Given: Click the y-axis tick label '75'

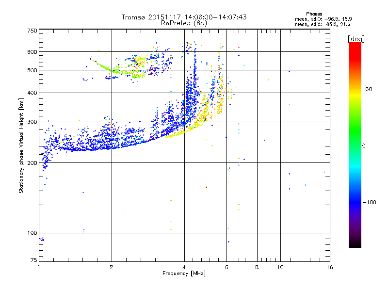Looking at the screenshot, I should [34, 260].
